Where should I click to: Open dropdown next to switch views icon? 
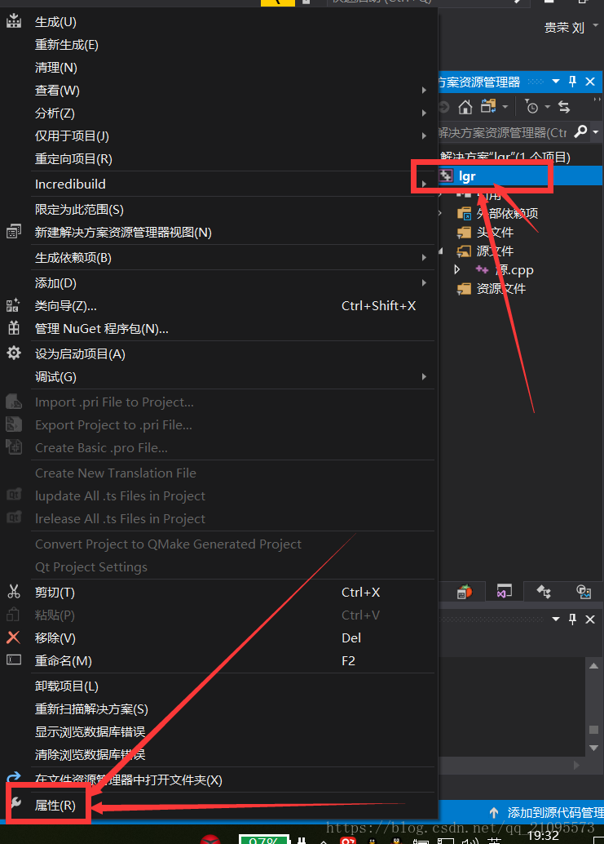[x=505, y=107]
